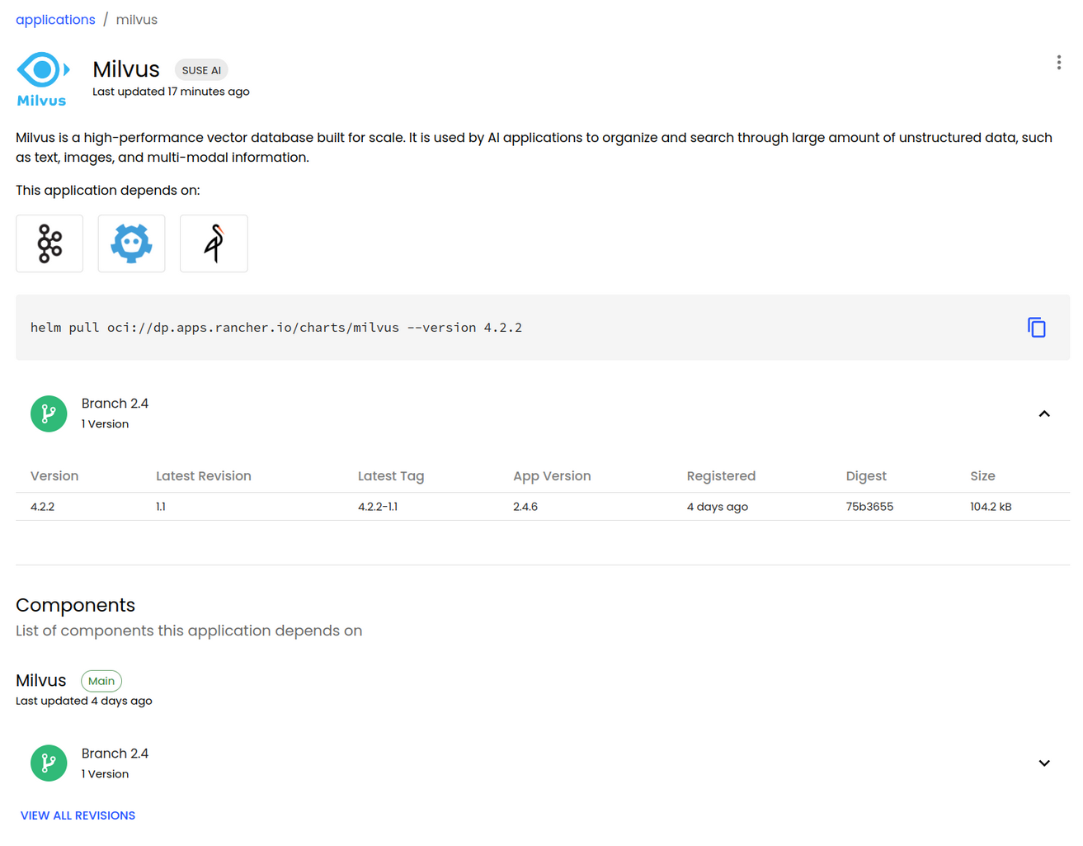The width and height of the screenshot is (1083, 846).
Task: Click the Latest Tag 4.2.2-1.1 cell
Action: coord(378,507)
